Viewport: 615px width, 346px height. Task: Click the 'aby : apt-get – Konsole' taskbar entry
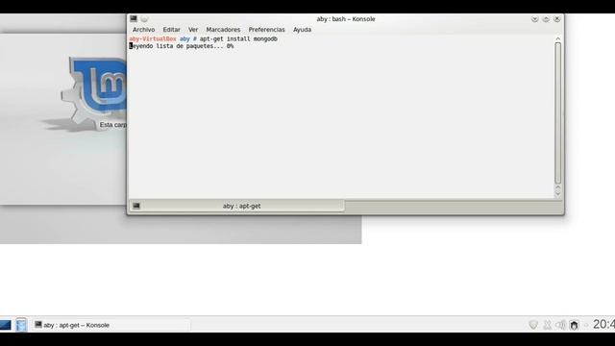click(111, 325)
